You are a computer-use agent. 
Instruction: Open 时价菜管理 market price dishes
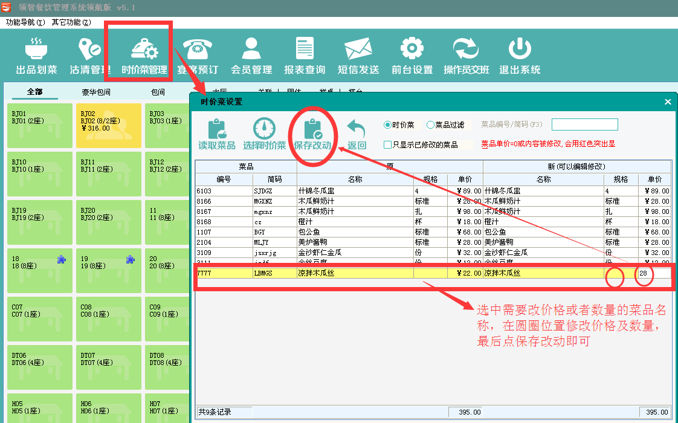144,56
